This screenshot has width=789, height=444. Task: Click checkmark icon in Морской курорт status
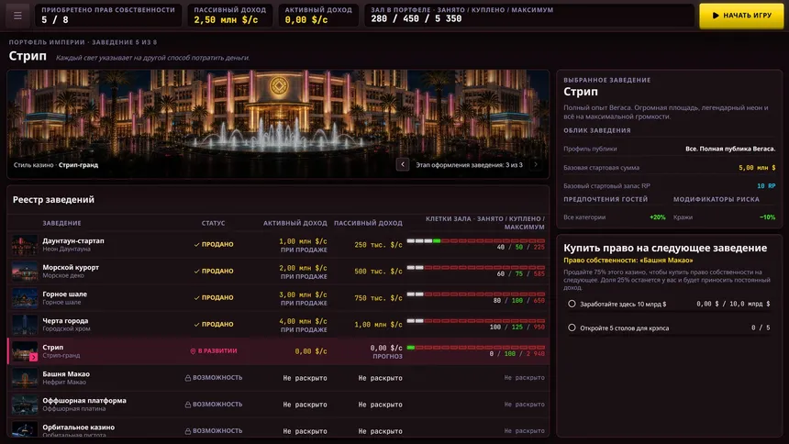tap(196, 272)
